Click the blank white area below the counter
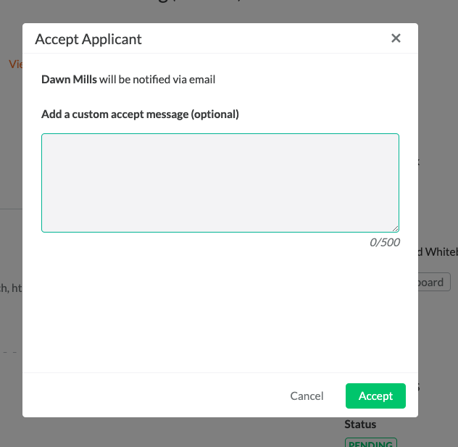 pyautogui.click(x=220, y=309)
